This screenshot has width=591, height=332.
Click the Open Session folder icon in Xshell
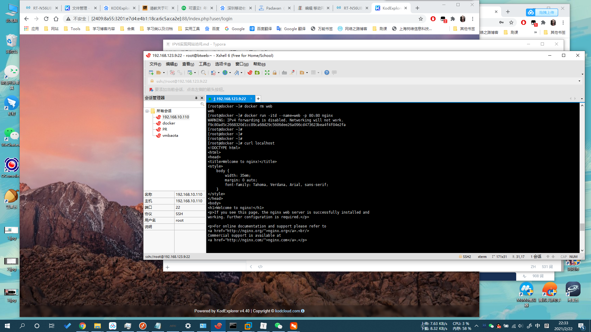(x=159, y=73)
